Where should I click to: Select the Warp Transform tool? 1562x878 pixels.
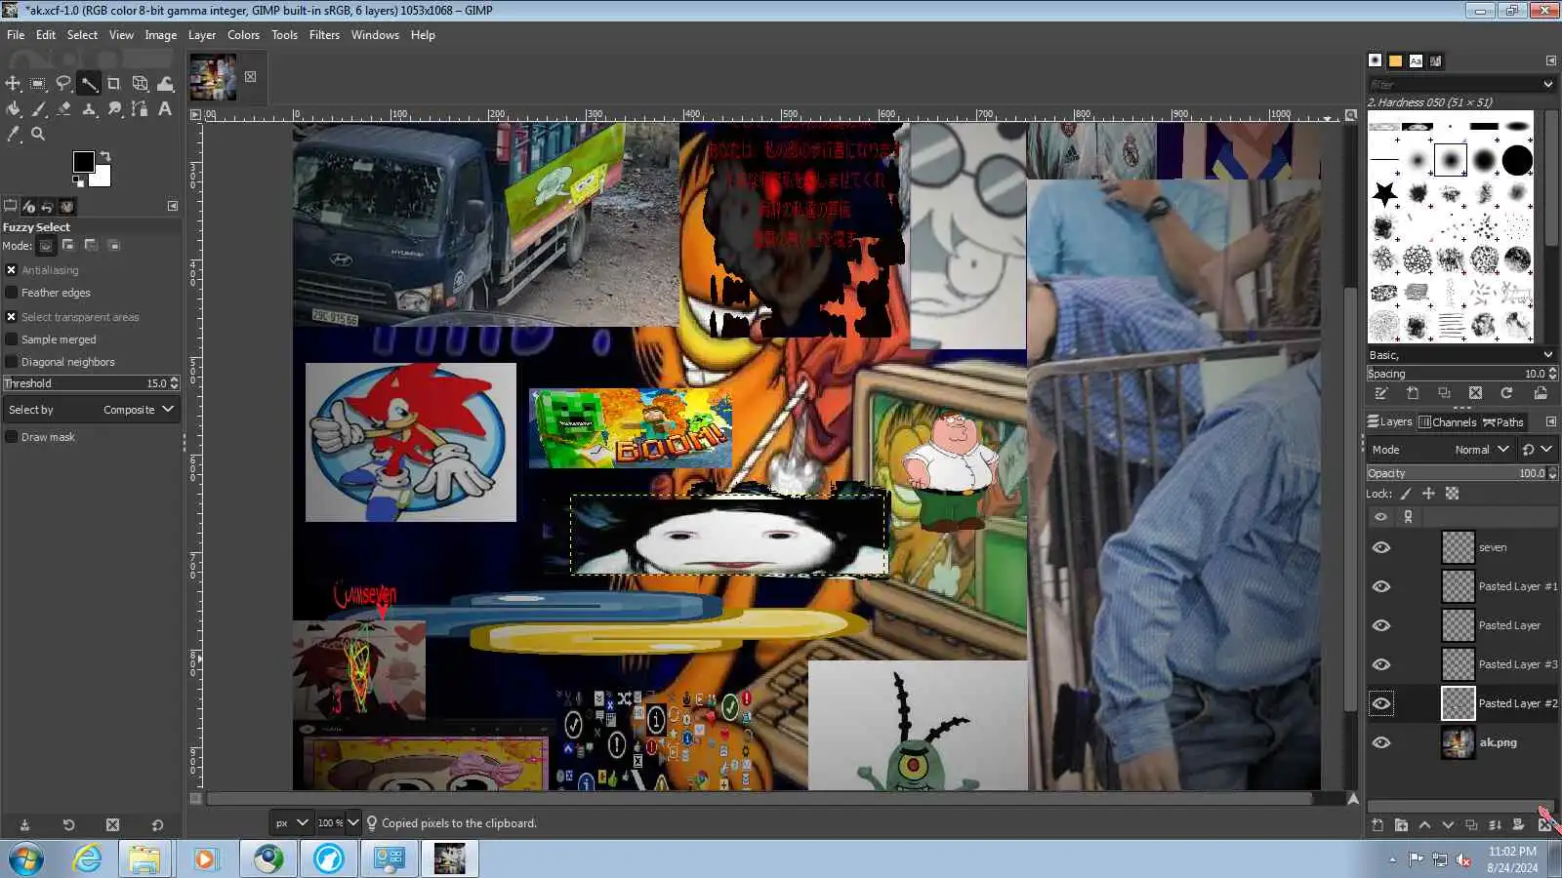165,84
